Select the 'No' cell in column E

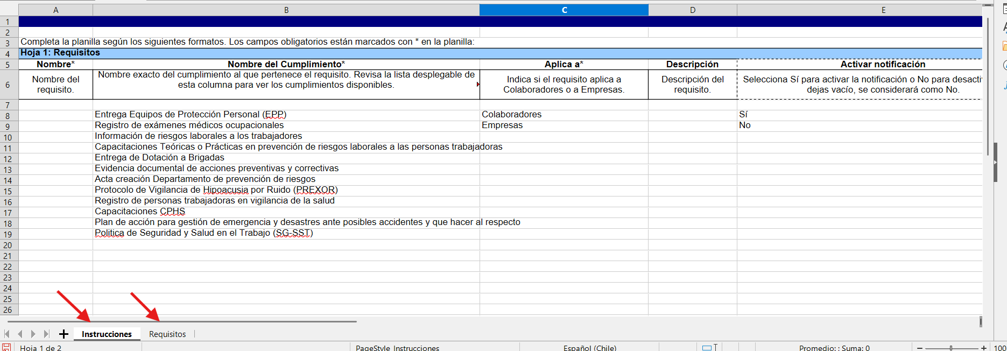pyautogui.click(x=860, y=125)
